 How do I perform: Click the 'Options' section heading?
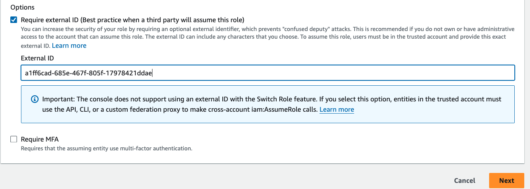(23, 7)
